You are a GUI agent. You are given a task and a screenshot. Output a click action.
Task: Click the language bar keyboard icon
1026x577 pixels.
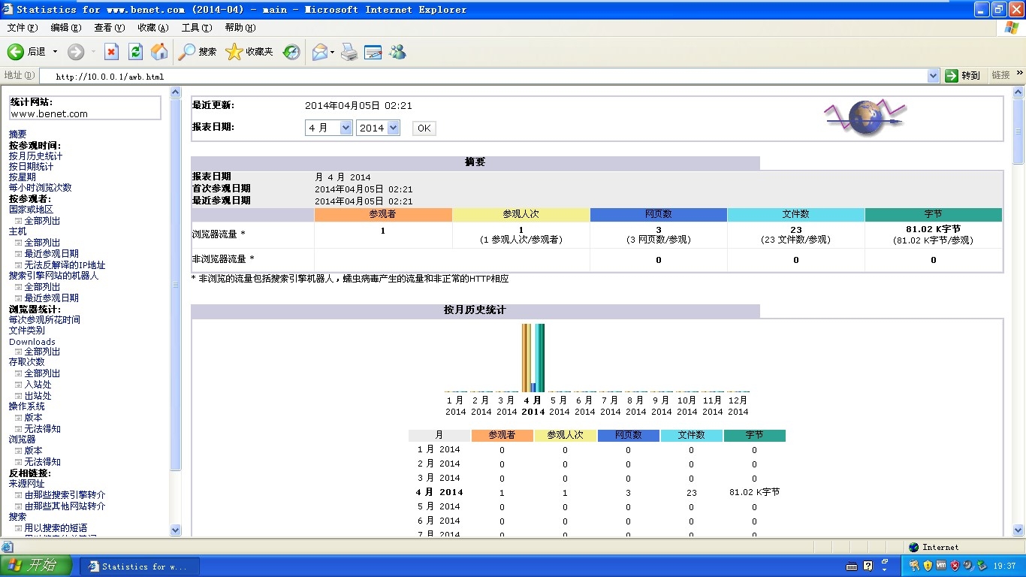coord(852,566)
